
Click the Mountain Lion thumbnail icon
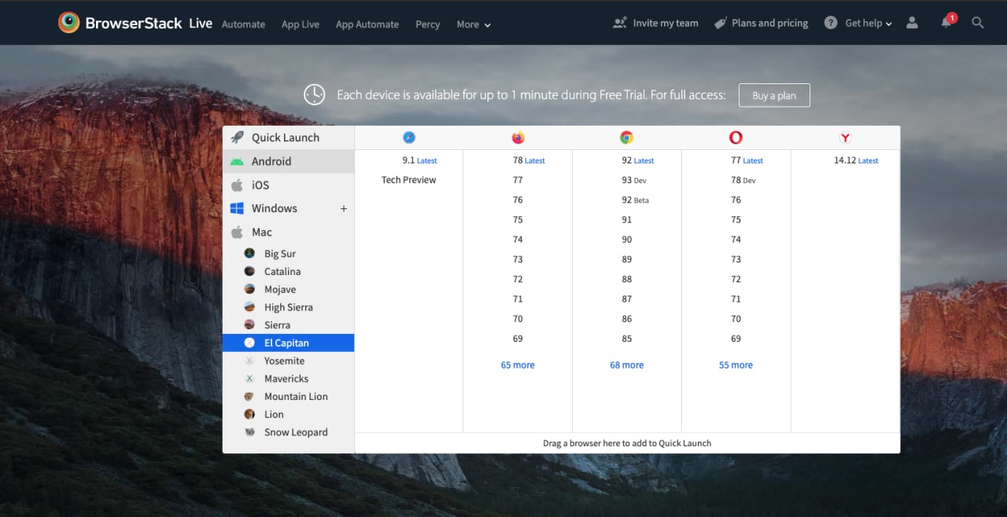point(249,396)
